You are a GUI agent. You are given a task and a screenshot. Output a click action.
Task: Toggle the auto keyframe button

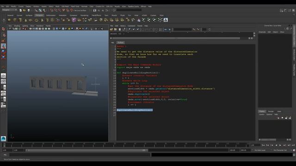click(294, 150)
